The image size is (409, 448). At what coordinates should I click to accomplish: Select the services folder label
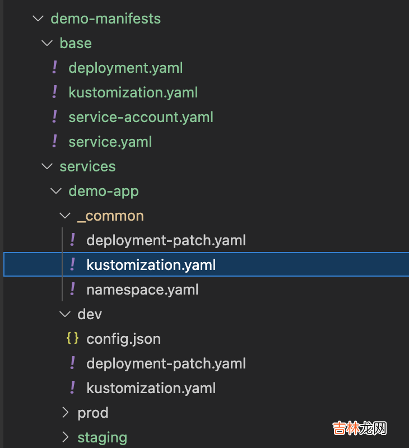click(87, 166)
